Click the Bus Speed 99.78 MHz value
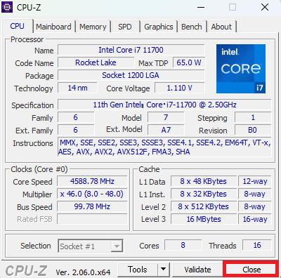The image size is (281, 278). tap(92, 206)
